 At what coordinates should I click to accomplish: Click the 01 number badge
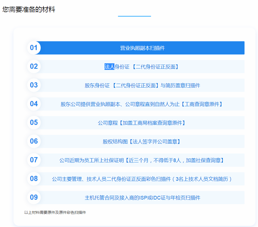point(34,48)
